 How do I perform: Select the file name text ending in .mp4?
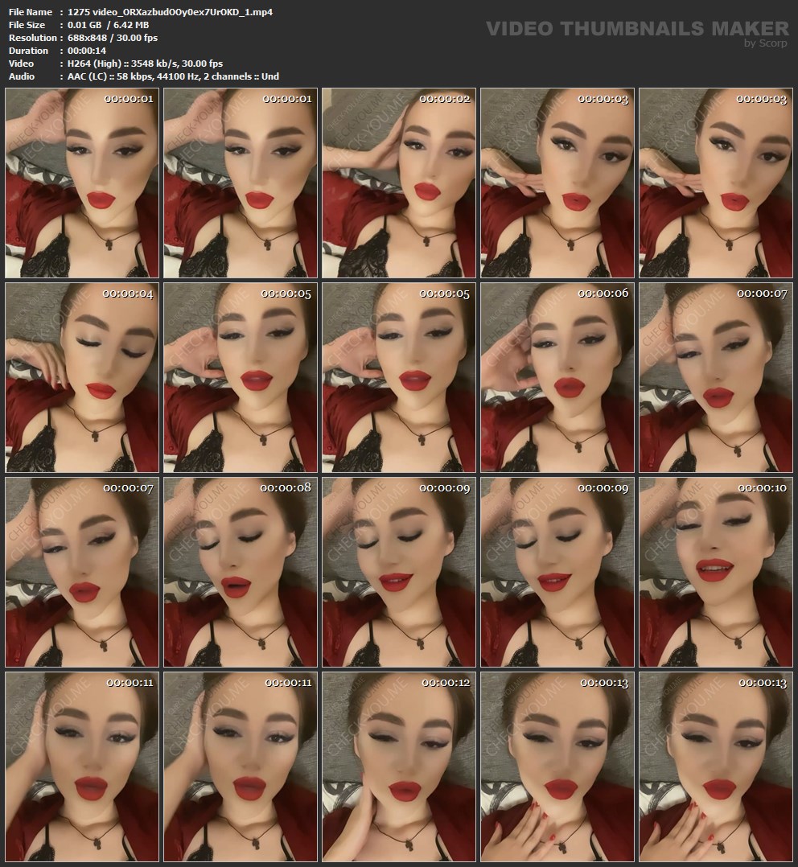click(x=170, y=12)
